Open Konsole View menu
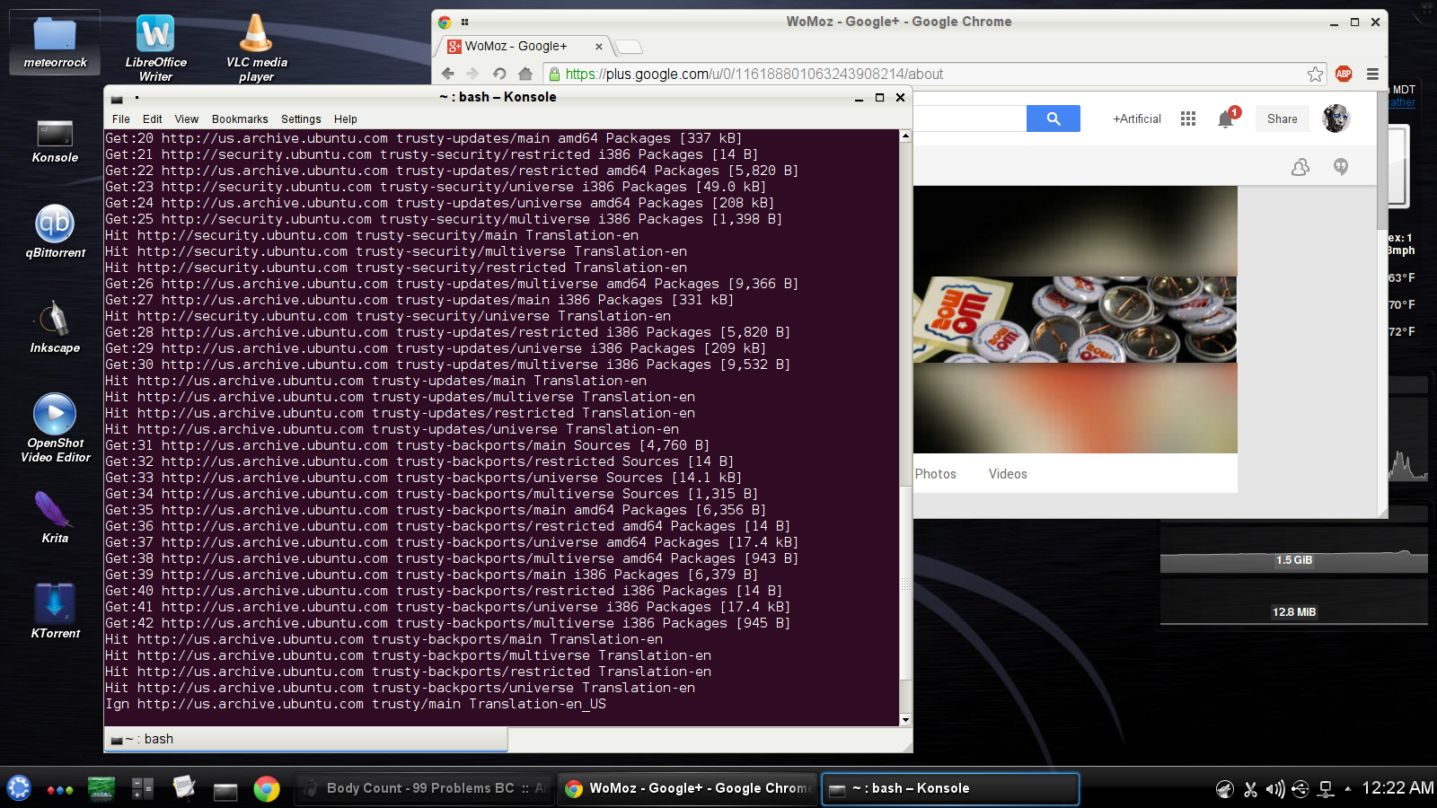 pos(187,119)
